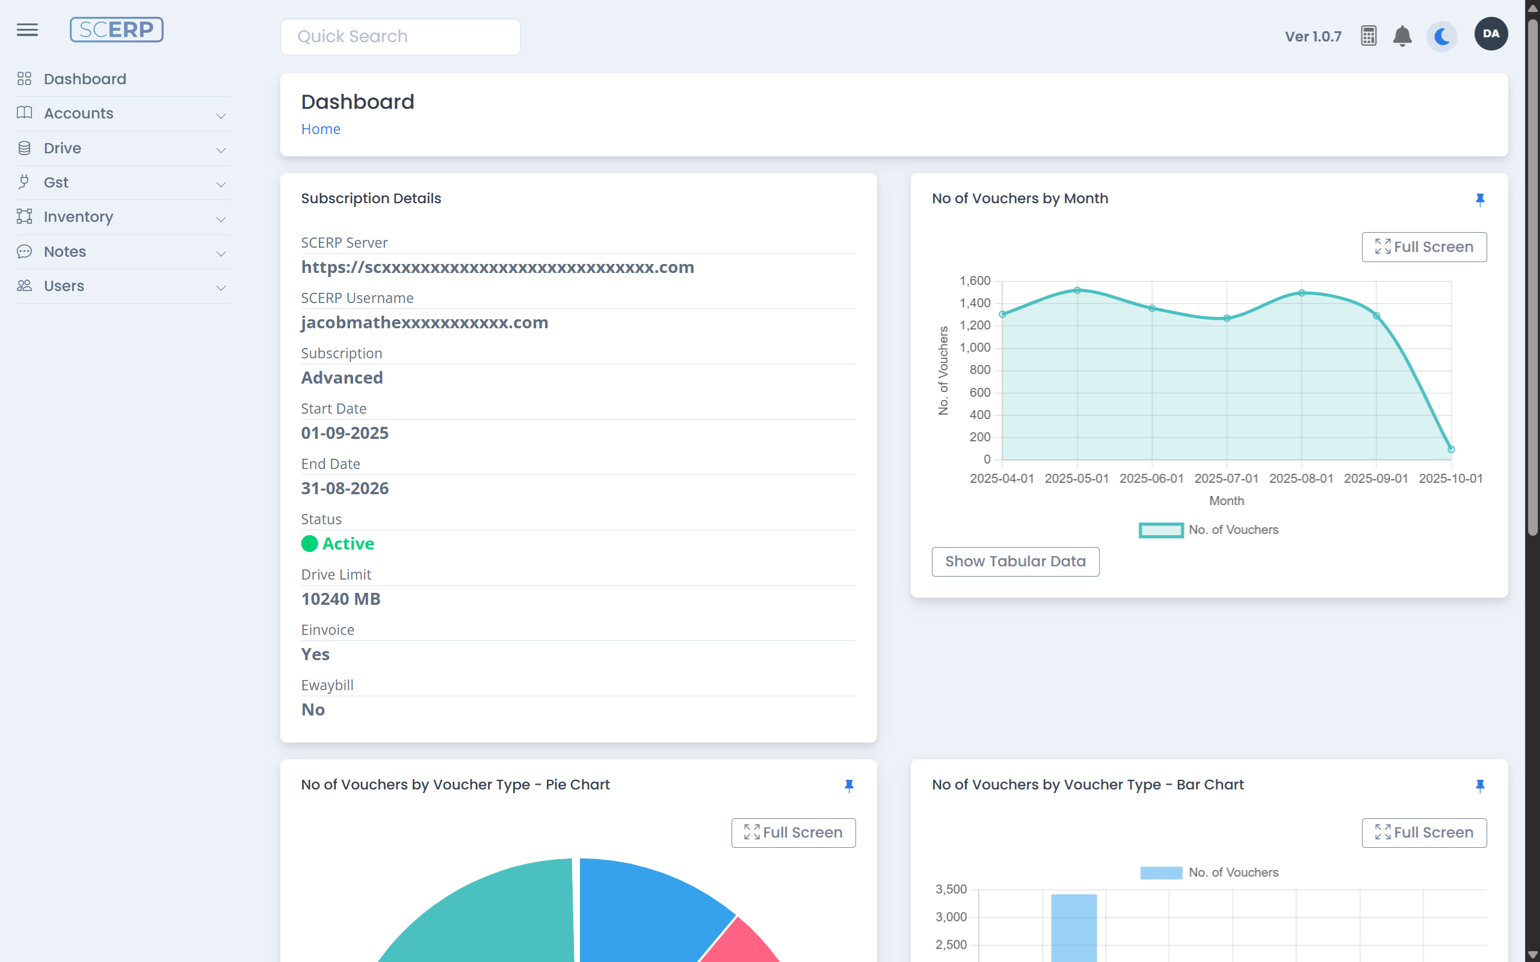Image resolution: width=1540 pixels, height=962 pixels.
Task: Click Show Tabular Data button
Action: [x=1015, y=561]
